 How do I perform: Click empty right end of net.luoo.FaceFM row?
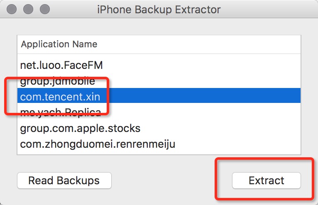pos(249,65)
